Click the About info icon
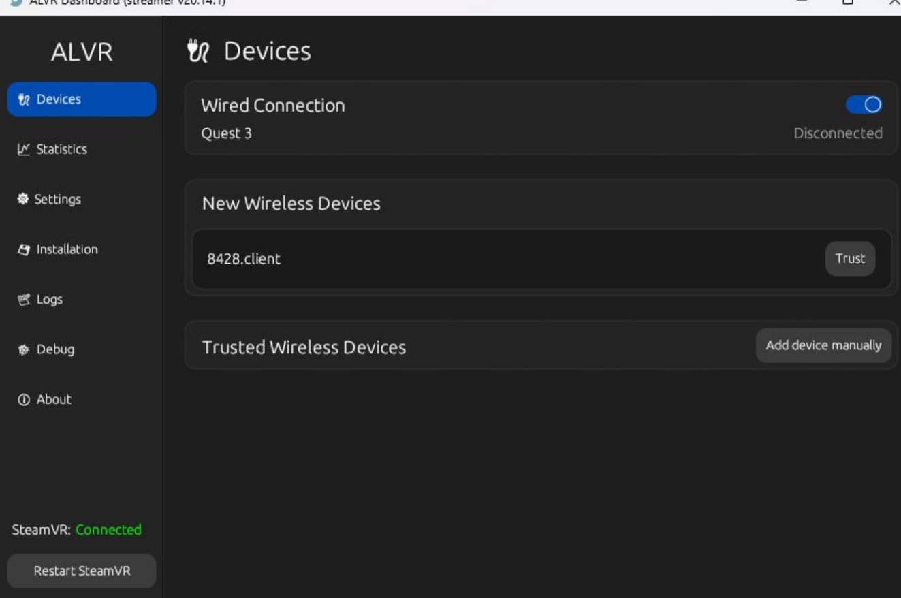901x598 pixels. (24, 400)
